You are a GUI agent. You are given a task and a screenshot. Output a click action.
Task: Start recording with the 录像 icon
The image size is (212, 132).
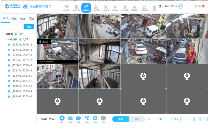coord(79,119)
